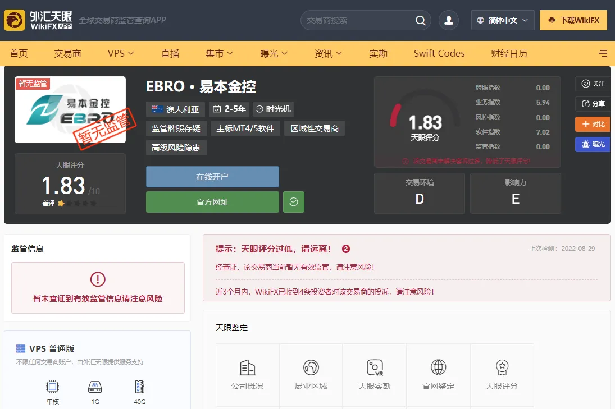Click the 天眼评分 medal icon
This screenshot has height=409, width=615.
[x=502, y=367]
